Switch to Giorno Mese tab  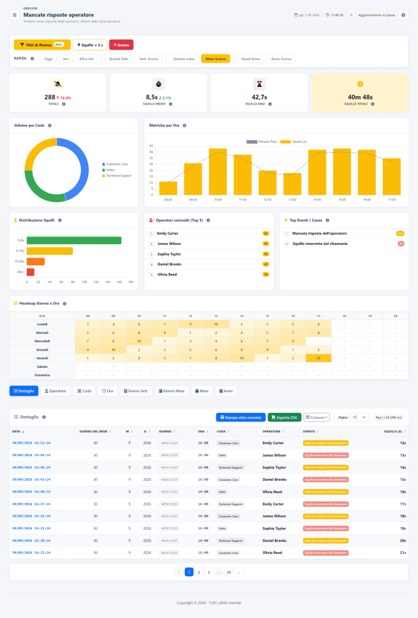pos(172,391)
